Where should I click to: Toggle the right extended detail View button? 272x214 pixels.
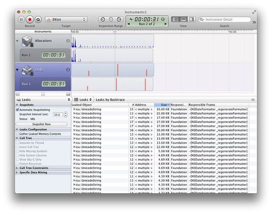[192, 19]
